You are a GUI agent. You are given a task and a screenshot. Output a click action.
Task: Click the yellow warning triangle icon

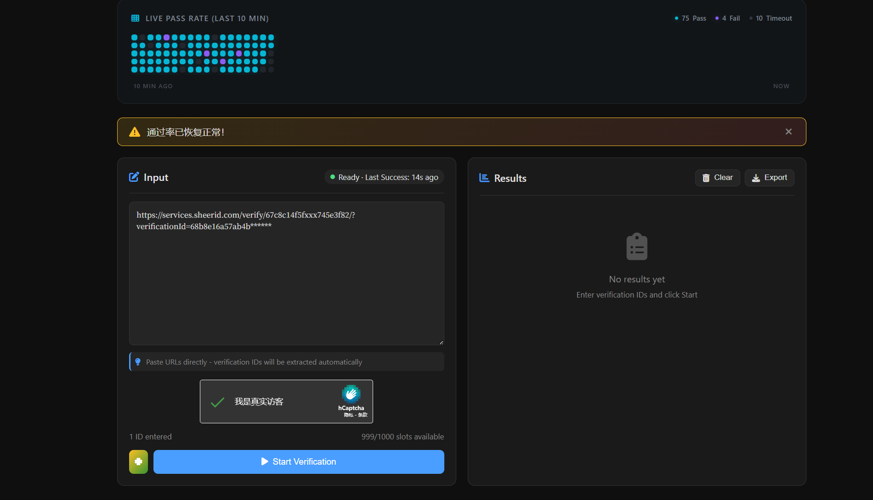pos(135,132)
